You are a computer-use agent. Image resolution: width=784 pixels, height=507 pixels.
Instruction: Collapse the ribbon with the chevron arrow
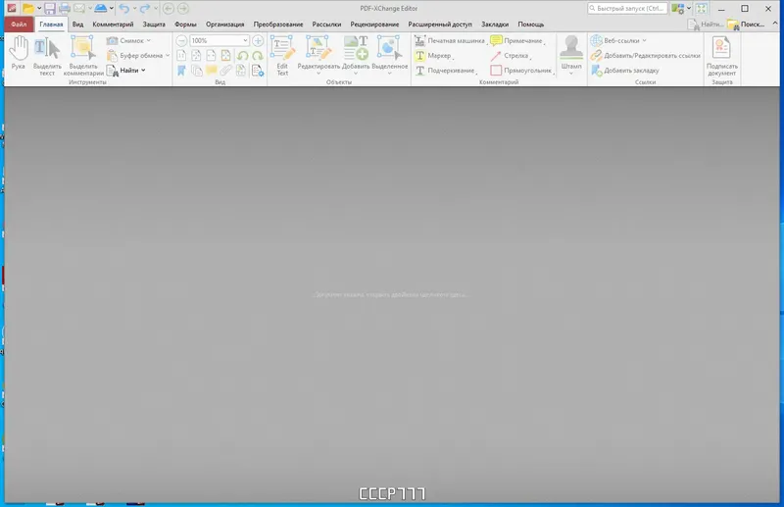click(x=775, y=24)
